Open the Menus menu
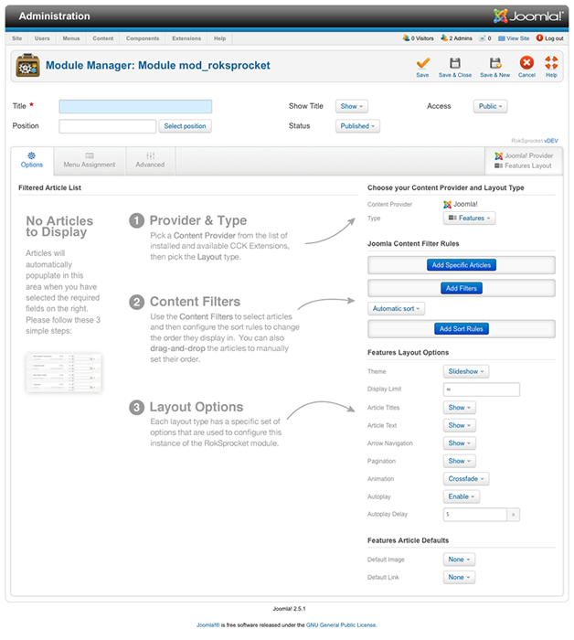574x640 pixels. click(x=71, y=38)
